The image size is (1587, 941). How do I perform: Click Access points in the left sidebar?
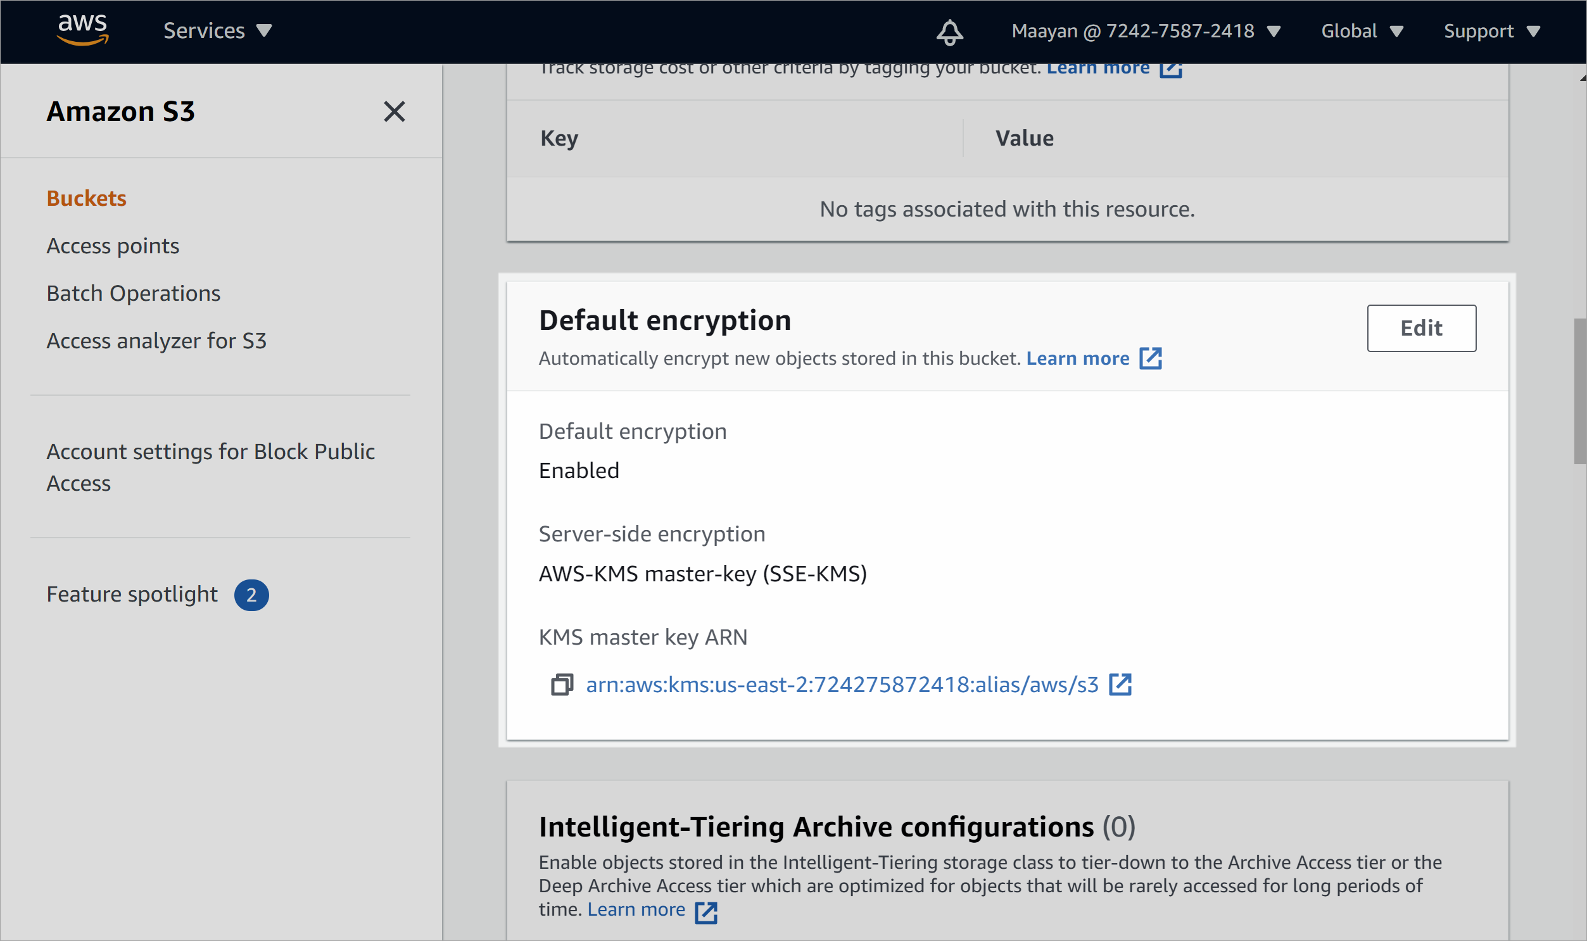(x=112, y=245)
